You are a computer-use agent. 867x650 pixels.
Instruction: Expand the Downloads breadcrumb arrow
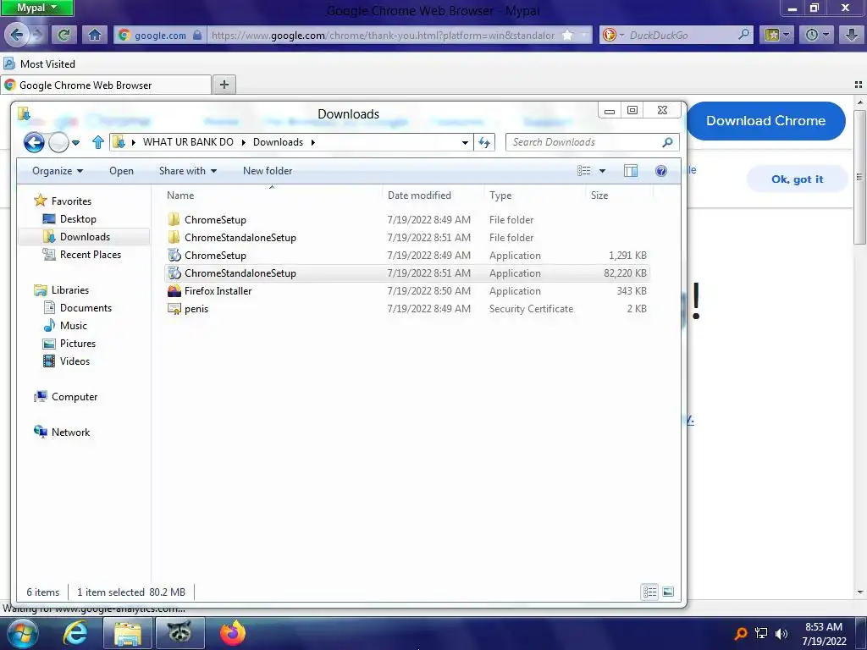(313, 142)
